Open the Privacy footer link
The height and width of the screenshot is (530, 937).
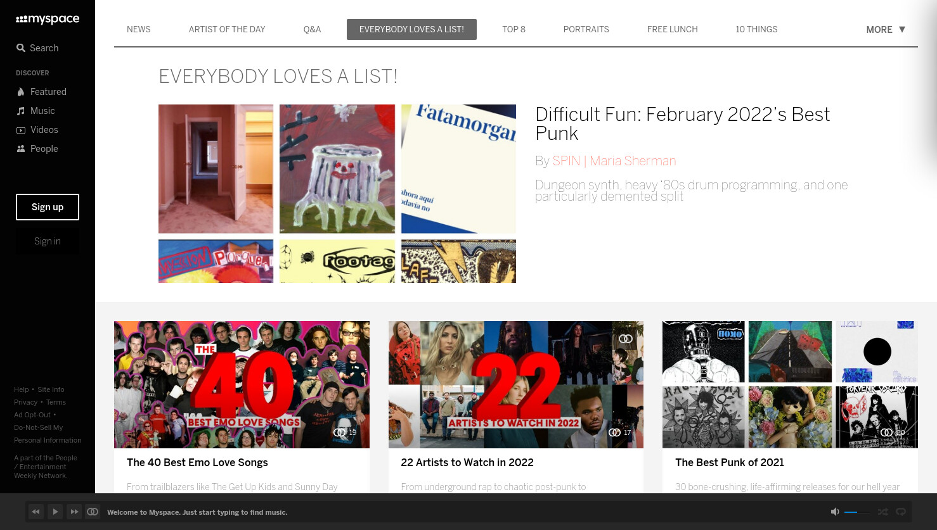[26, 402]
